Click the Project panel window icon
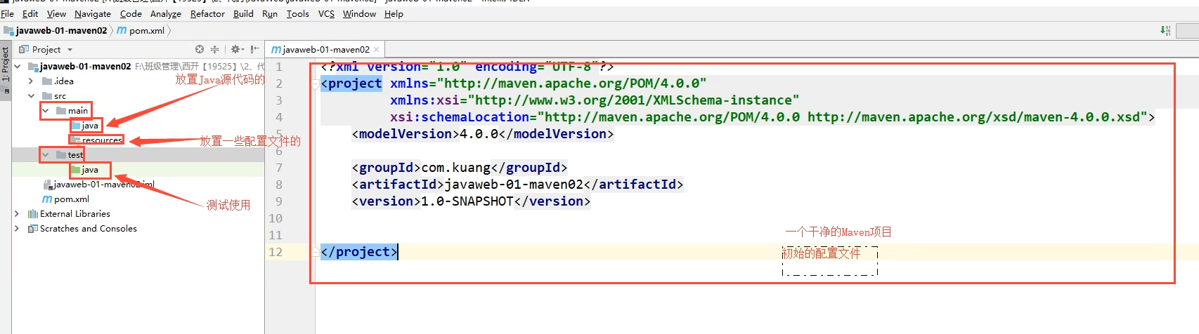 24,49
